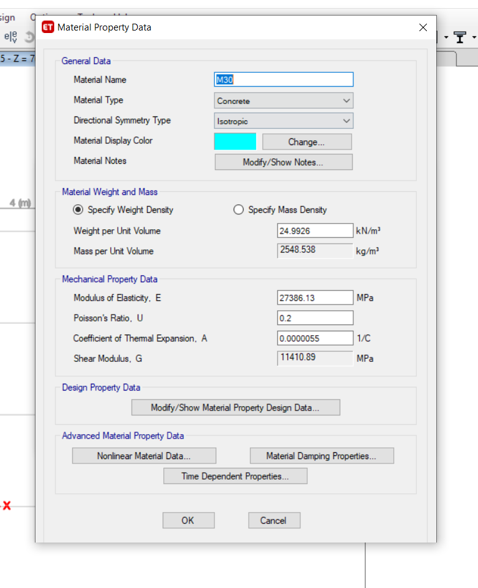Open the Nonlinear Material Data settings
The height and width of the screenshot is (588, 478).
144,456
